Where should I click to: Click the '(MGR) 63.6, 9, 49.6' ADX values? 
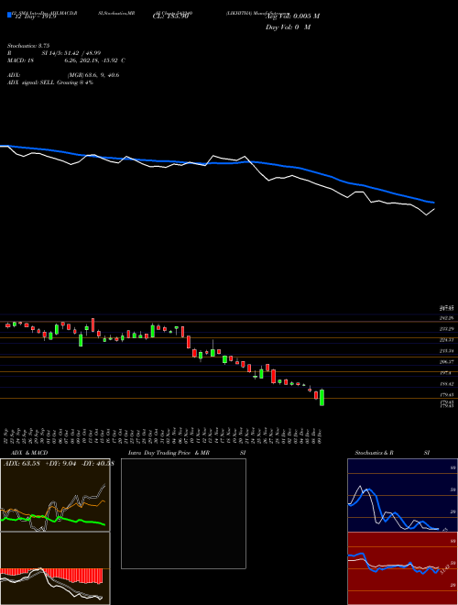[93, 75]
